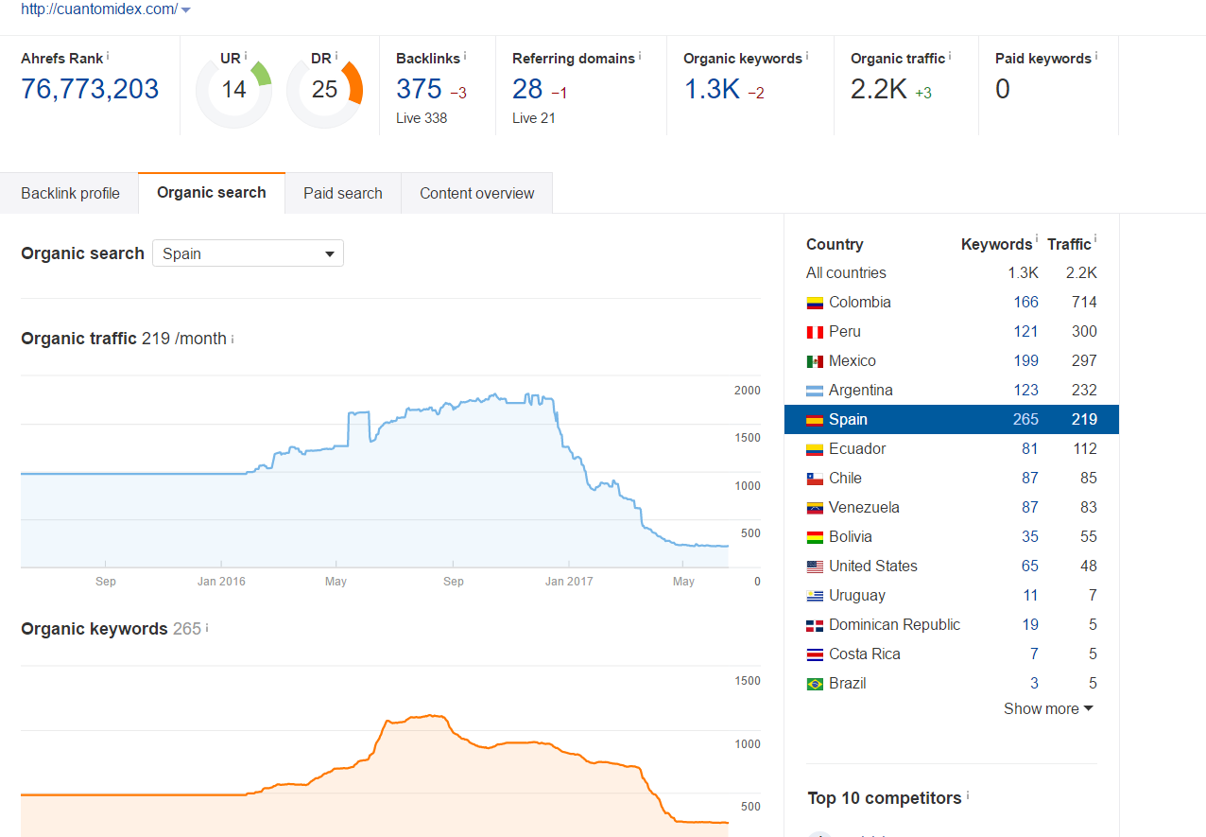Screen dimensions: 1206x837
Task: Click the Referring domains info icon
Action: click(640, 56)
